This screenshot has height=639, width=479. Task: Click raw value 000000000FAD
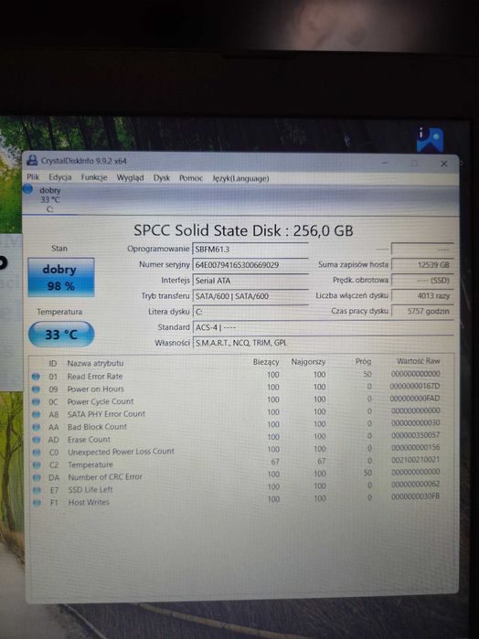click(x=415, y=399)
